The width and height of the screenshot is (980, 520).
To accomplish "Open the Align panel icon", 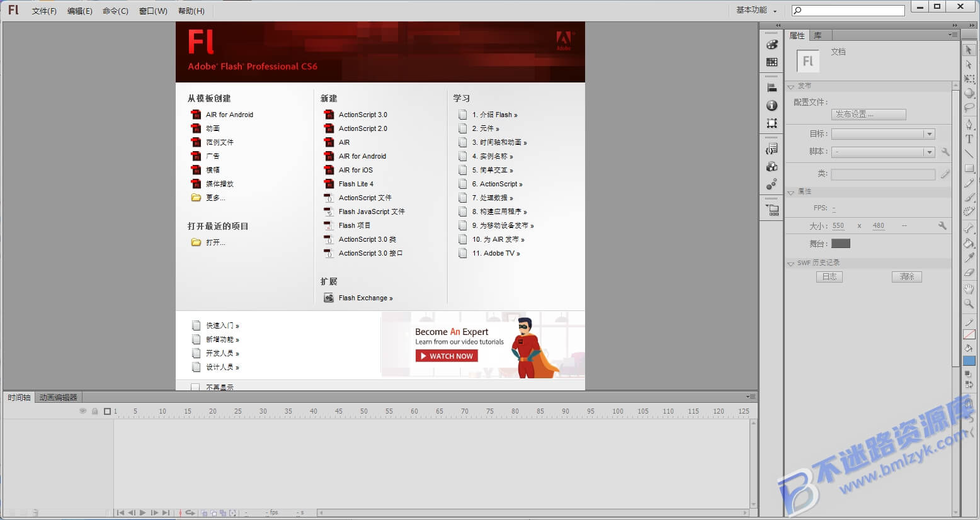I will [772, 88].
